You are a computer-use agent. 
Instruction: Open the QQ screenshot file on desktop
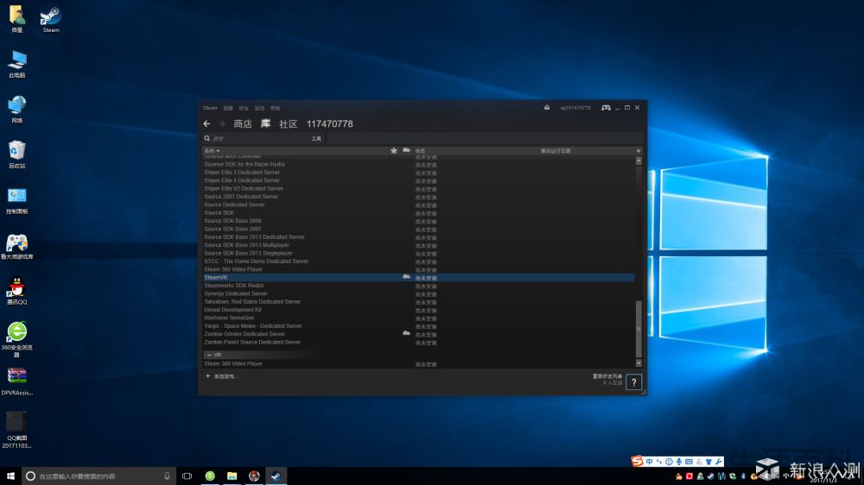(x=16, y=431)
